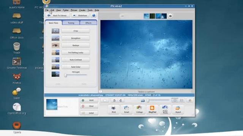Star the current photo
This screenshot has height=136, width=243.
tap(105, 100)
